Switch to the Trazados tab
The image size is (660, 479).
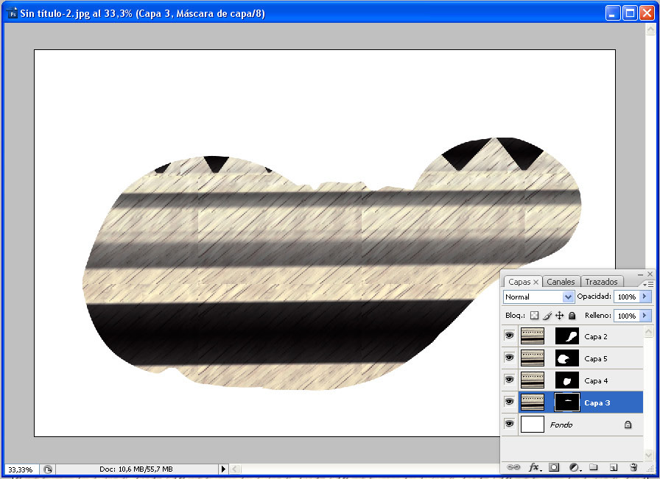tap(601, 282)
